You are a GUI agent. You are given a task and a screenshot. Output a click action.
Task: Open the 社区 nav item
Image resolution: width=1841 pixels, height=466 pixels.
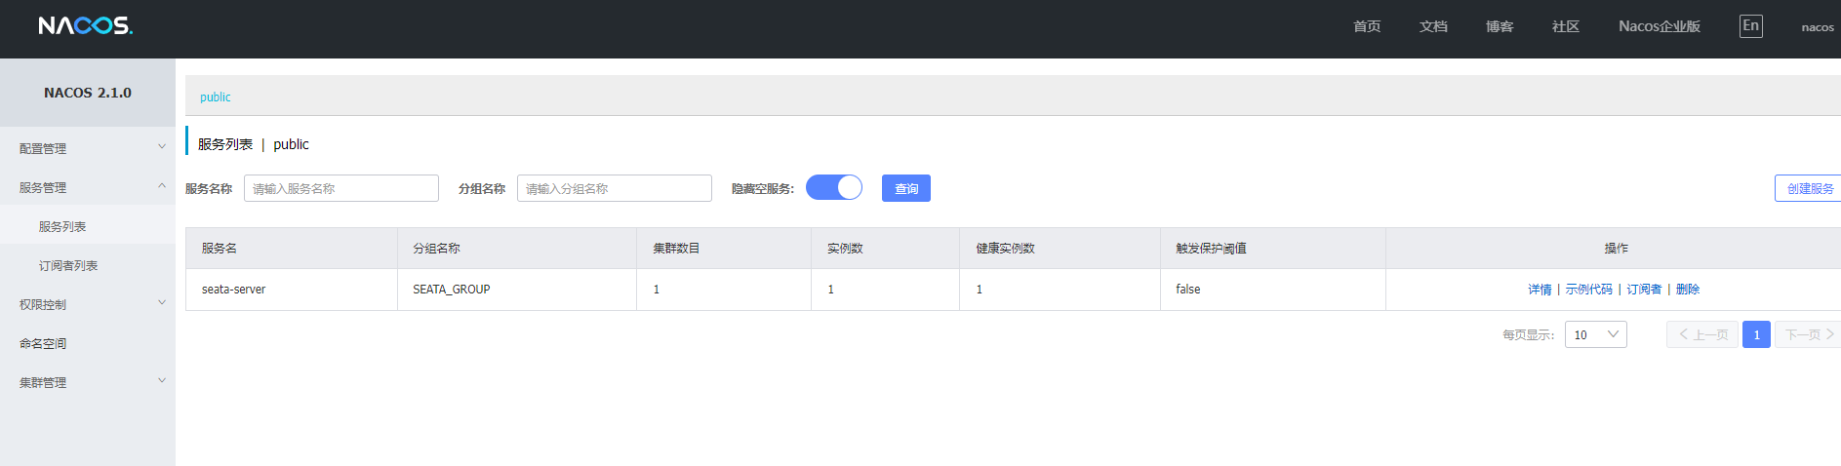1566,26
